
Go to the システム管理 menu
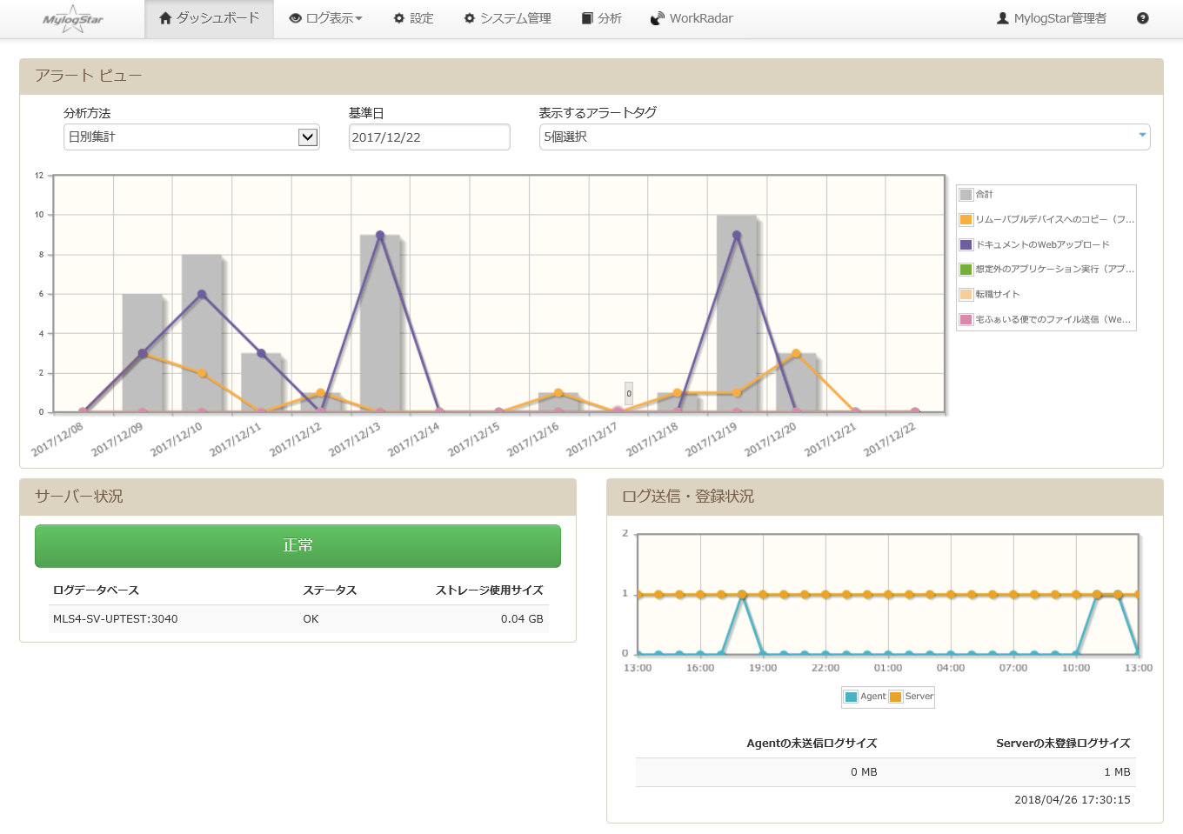coord(515,18)
